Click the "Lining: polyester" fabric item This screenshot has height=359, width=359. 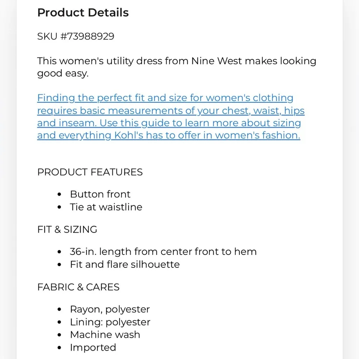tap(110, 322)
